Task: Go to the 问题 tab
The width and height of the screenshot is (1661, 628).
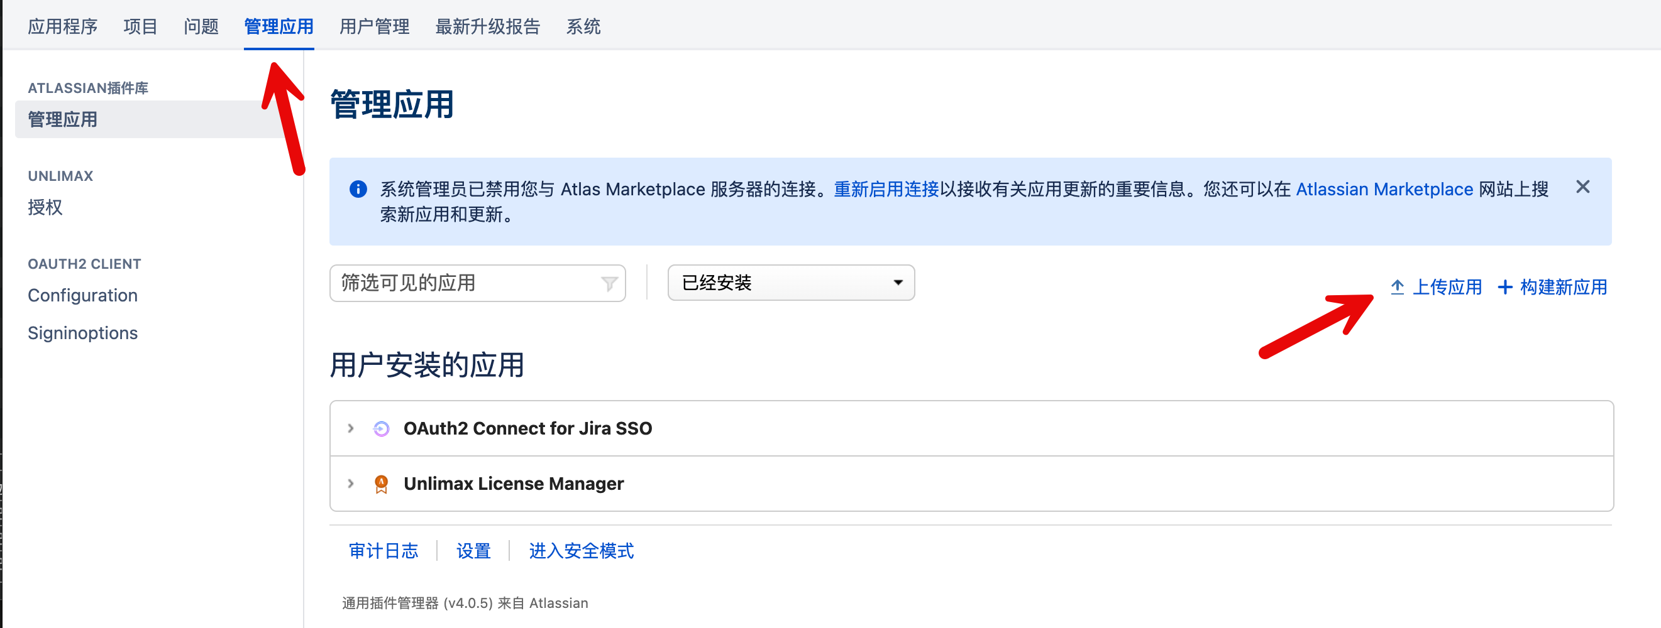Action: coord(201,26)
